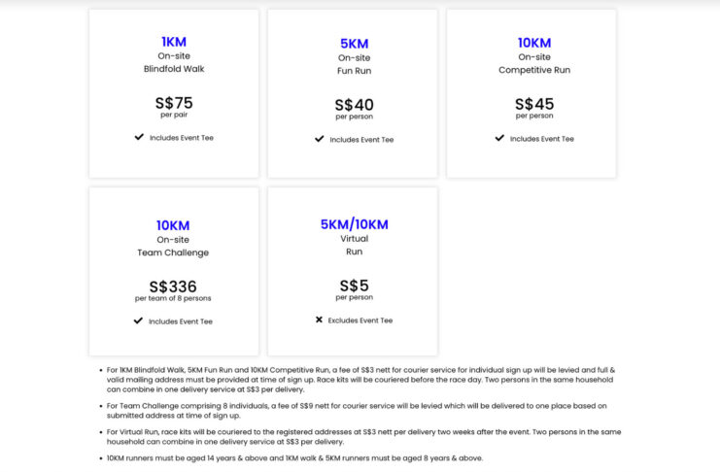The image size is (720, 472).
Task: Click the S$40 price in 5KM card
Action: (x=354, y=105)
